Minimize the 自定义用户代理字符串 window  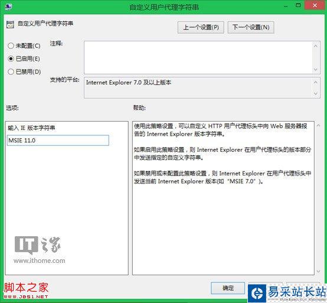(x=286, y=6)
